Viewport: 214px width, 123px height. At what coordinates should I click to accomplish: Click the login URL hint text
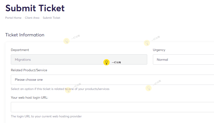point(46,116)
